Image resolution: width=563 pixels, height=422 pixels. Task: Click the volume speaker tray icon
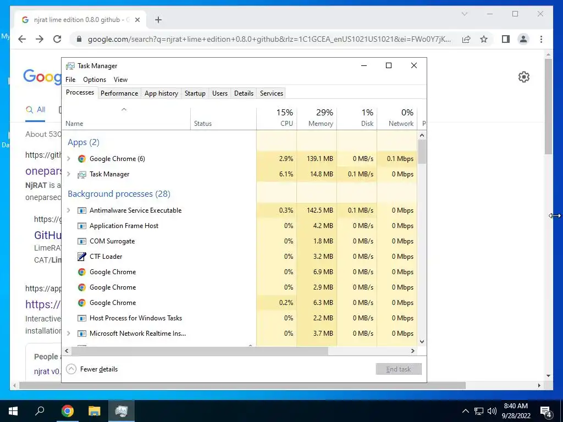tap(492, 411)
